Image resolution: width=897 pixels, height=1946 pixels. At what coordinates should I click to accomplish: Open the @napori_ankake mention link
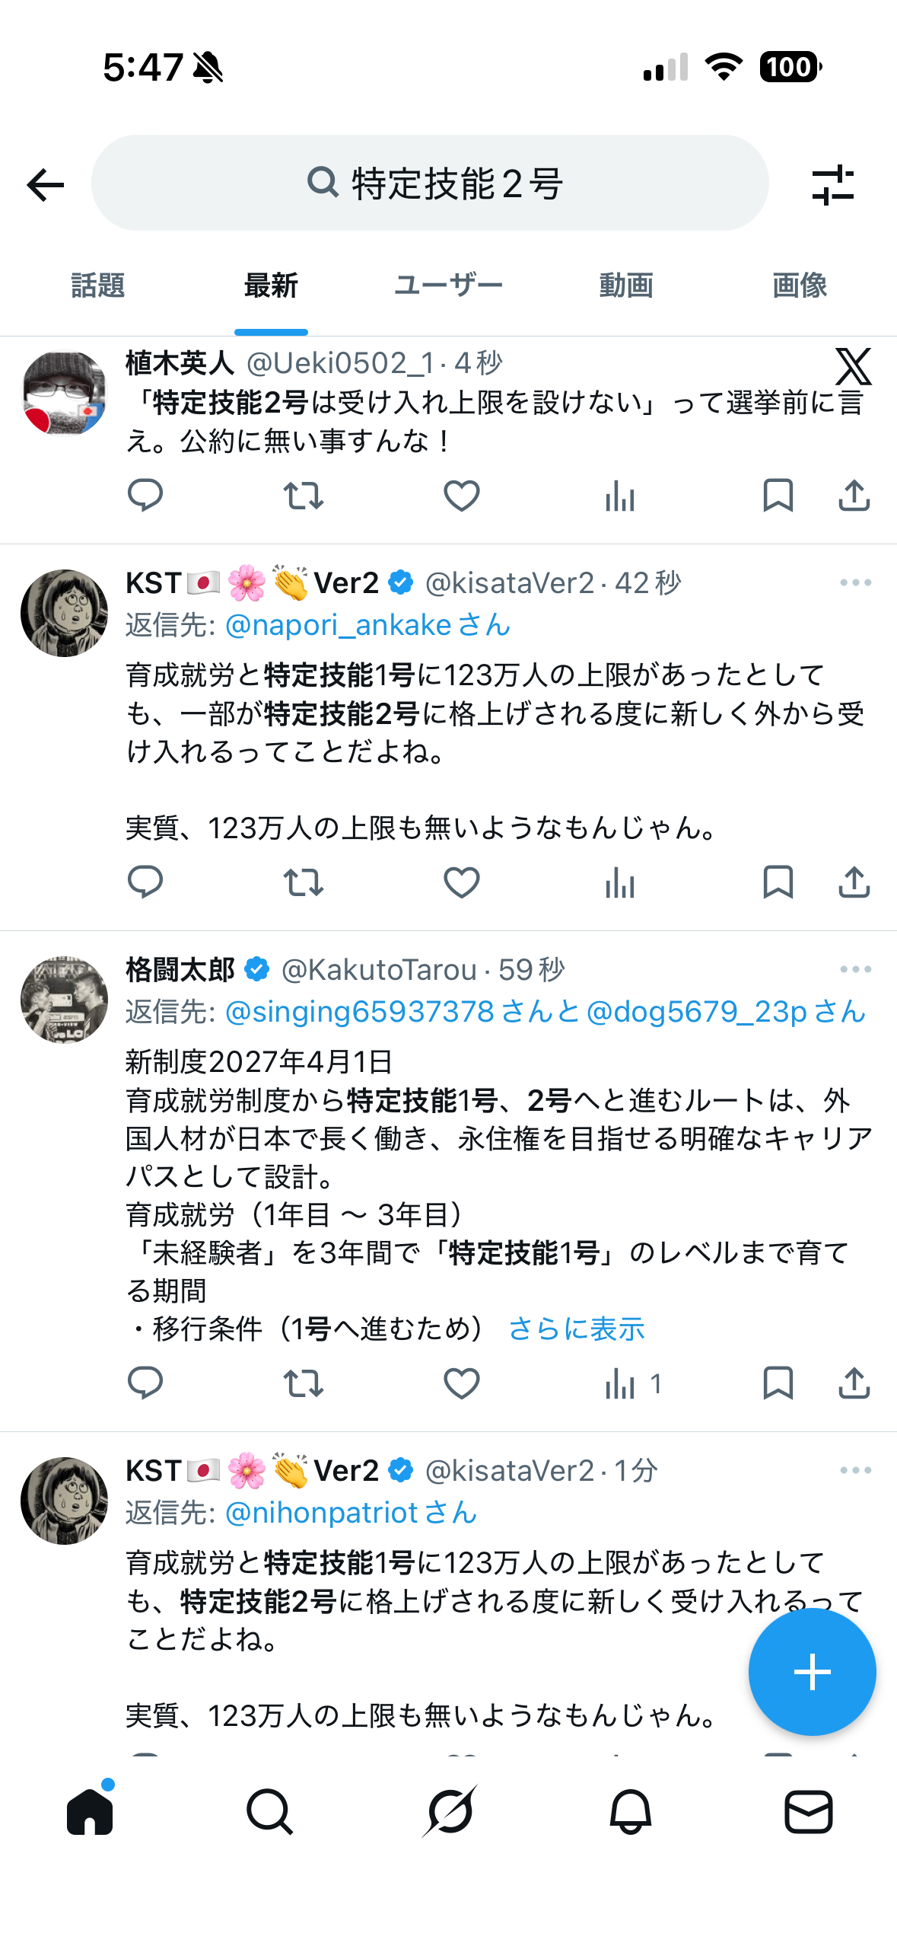click(x=368, y=625)
